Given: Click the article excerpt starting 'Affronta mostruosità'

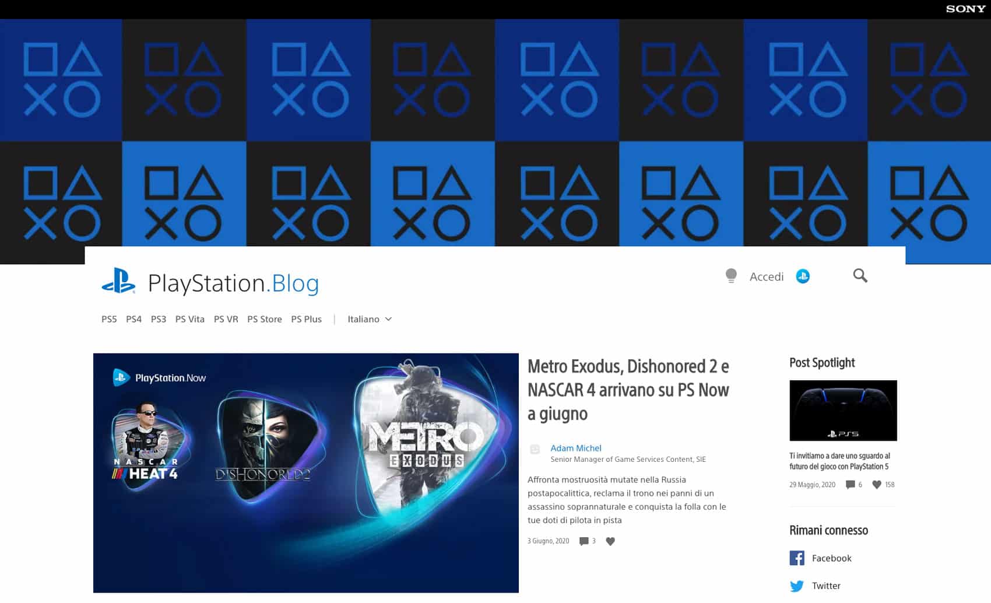Looking at the screenshot, I should coord(627,500).
